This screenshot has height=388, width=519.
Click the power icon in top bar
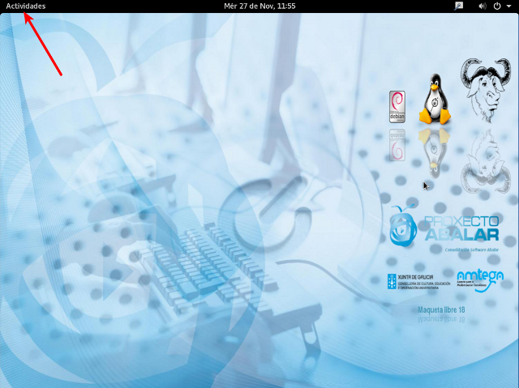tap(497, 6)
